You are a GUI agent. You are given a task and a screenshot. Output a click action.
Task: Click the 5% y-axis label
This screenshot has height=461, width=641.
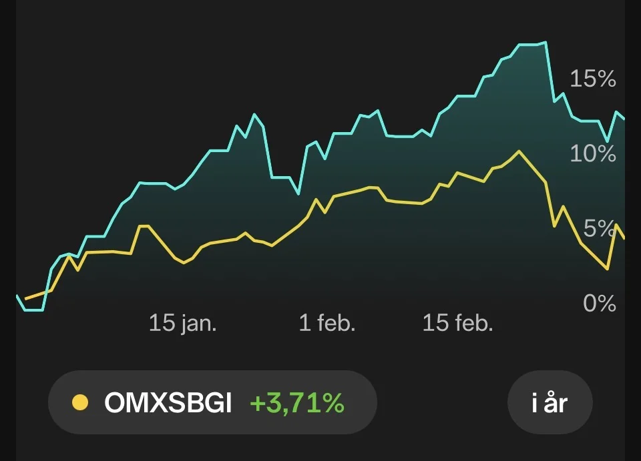point(598,229)
